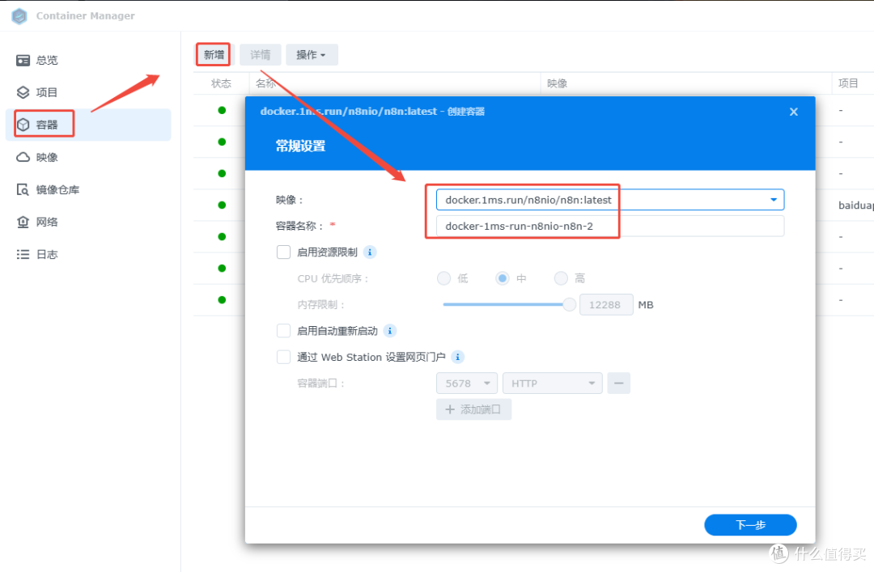Click the Container Manager logo icon
The height and width of the screenshot is (572, 874).
tap(19, 15)
